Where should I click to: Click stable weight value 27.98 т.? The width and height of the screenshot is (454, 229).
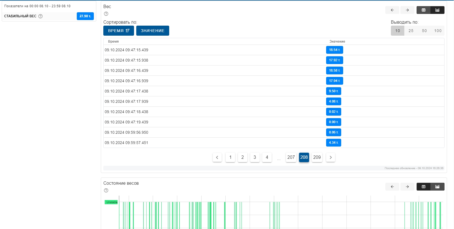click(85, 16)
